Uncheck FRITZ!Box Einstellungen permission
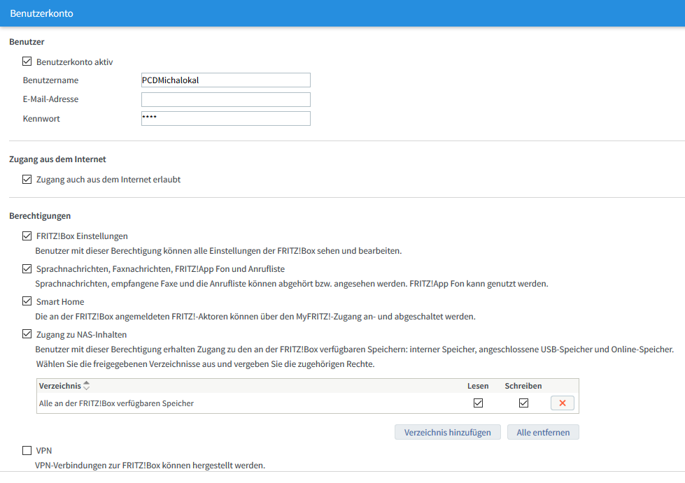Image resolution: width=685 pixels, height=483 pixels. pyautogui.click(x=27, y=236)
